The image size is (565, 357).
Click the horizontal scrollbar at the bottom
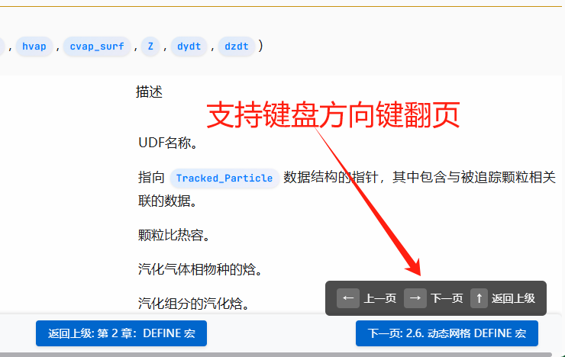pyautogui.click(x=276, y=355)
